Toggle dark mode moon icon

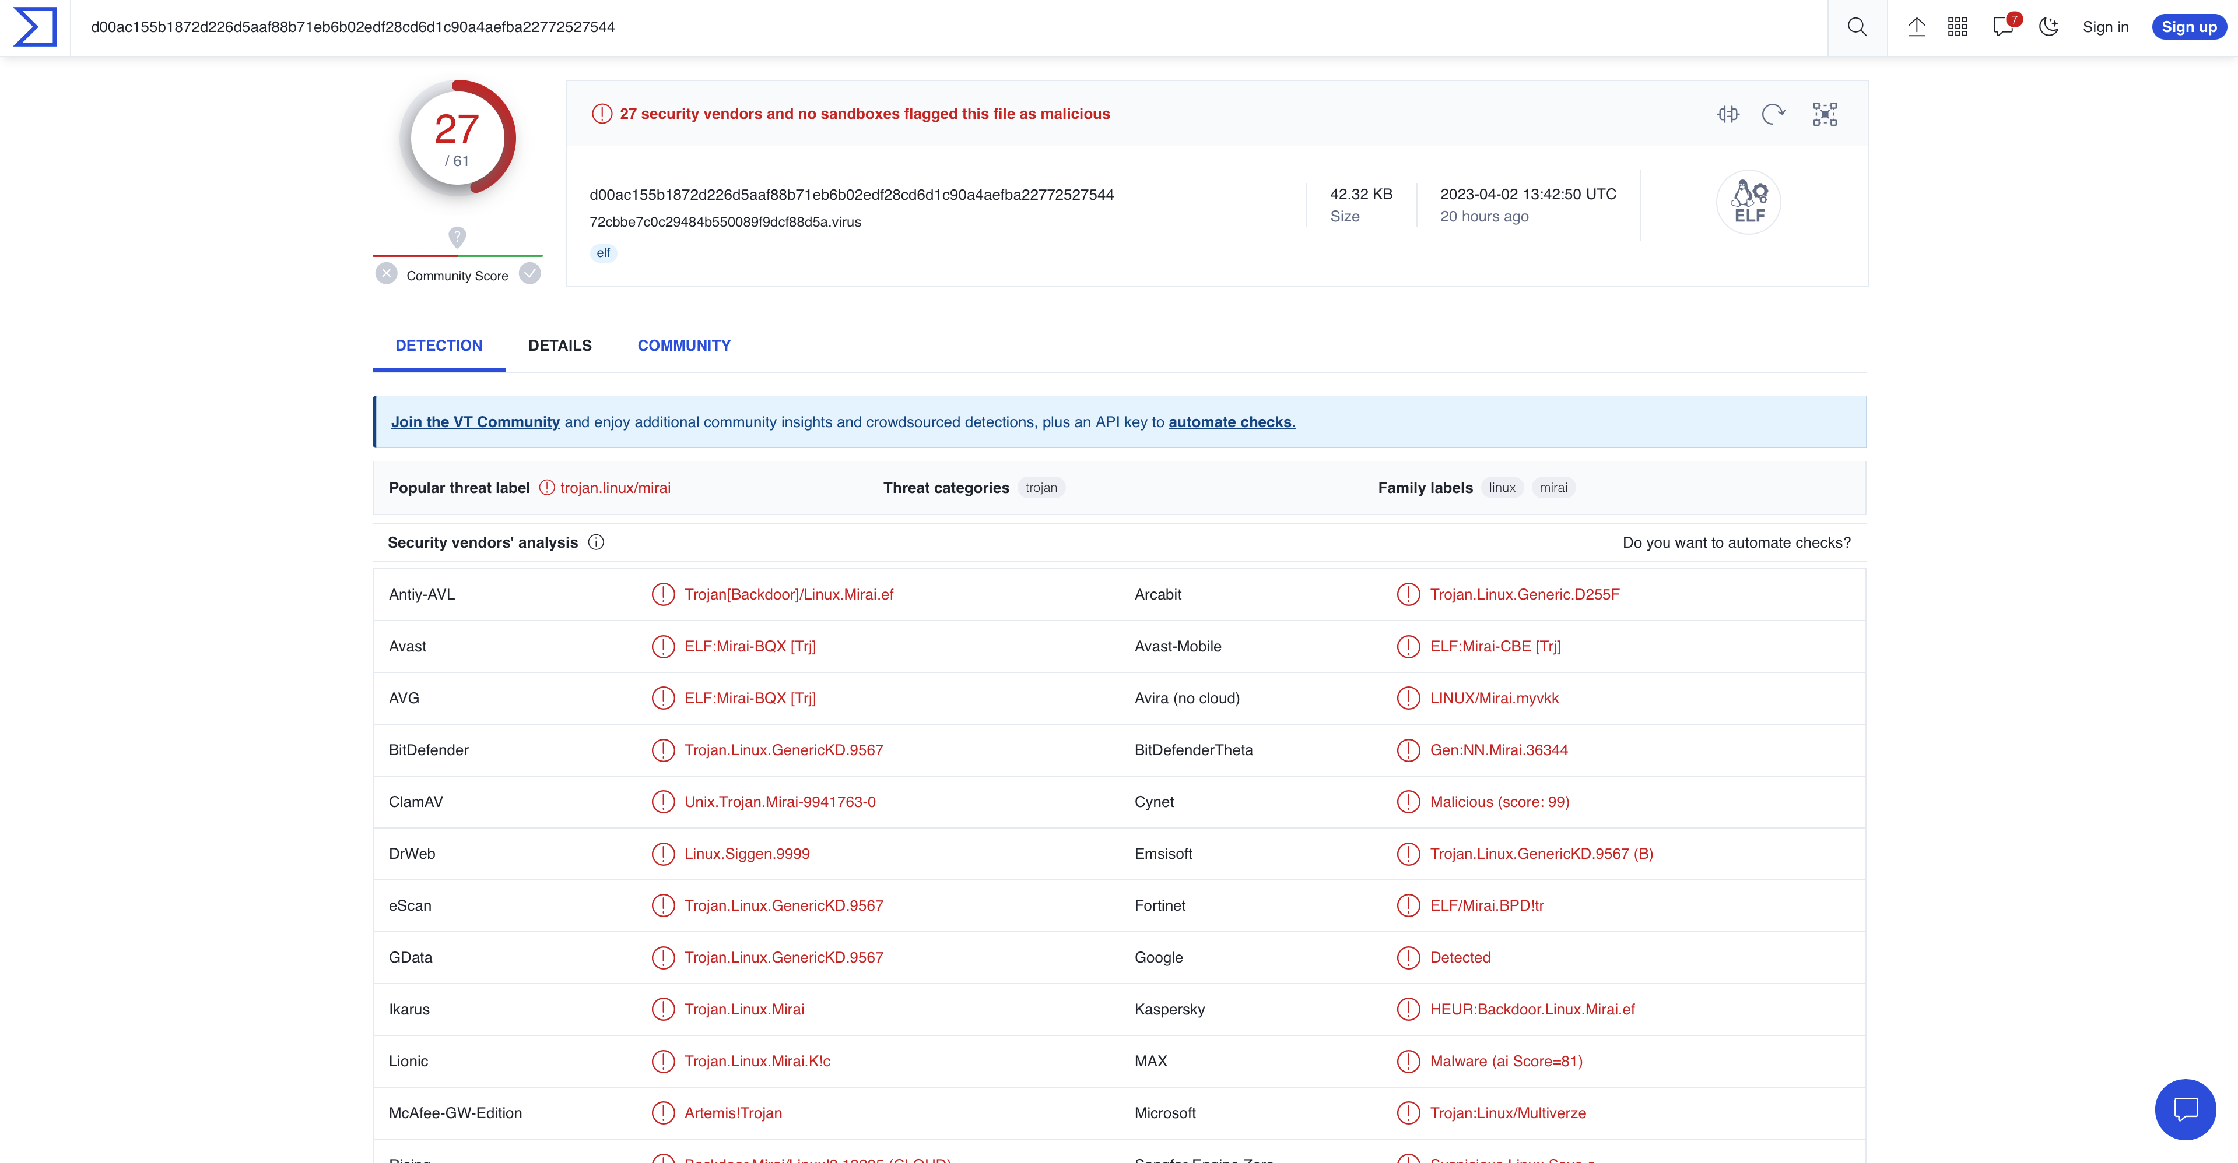(2048, 27)
